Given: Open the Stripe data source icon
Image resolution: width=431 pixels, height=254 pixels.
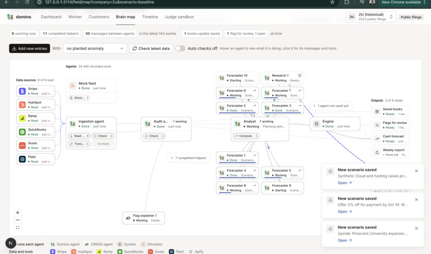Looking at the screenshot, I should (22, 91).
